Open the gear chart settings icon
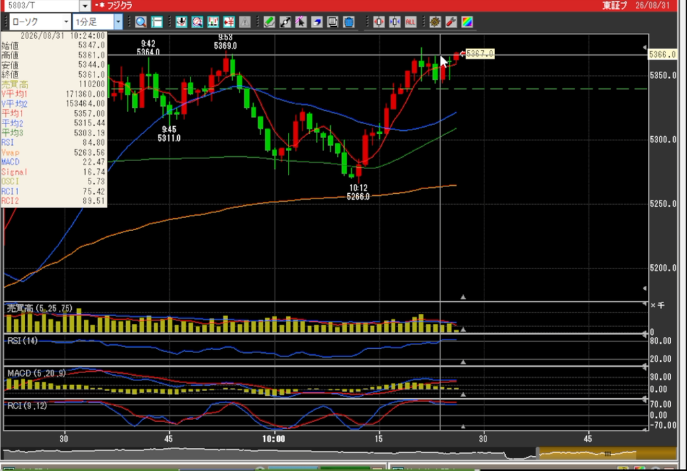The width and height of the screenshot is (687, 471). pyautogui.click(x=435, y=22)
